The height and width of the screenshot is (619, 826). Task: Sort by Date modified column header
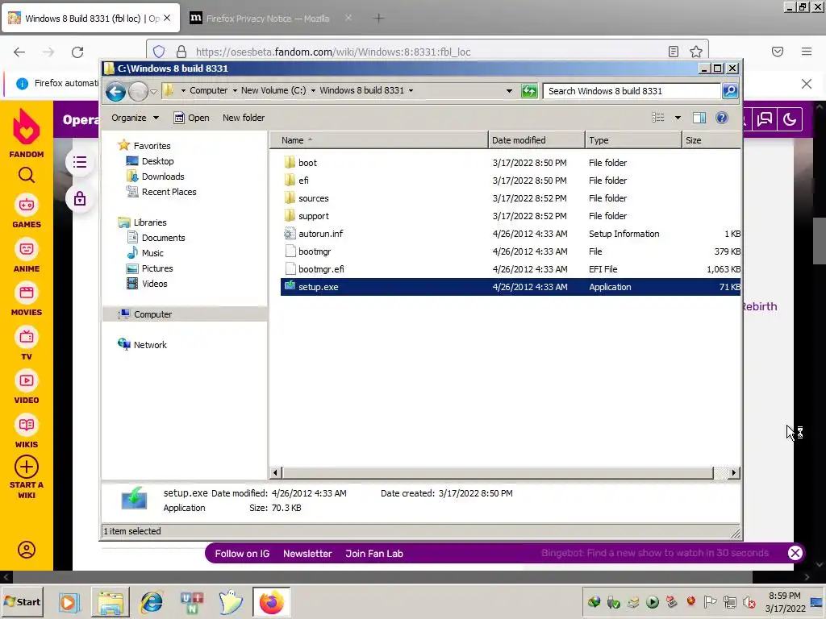click(x=536, y=140)
